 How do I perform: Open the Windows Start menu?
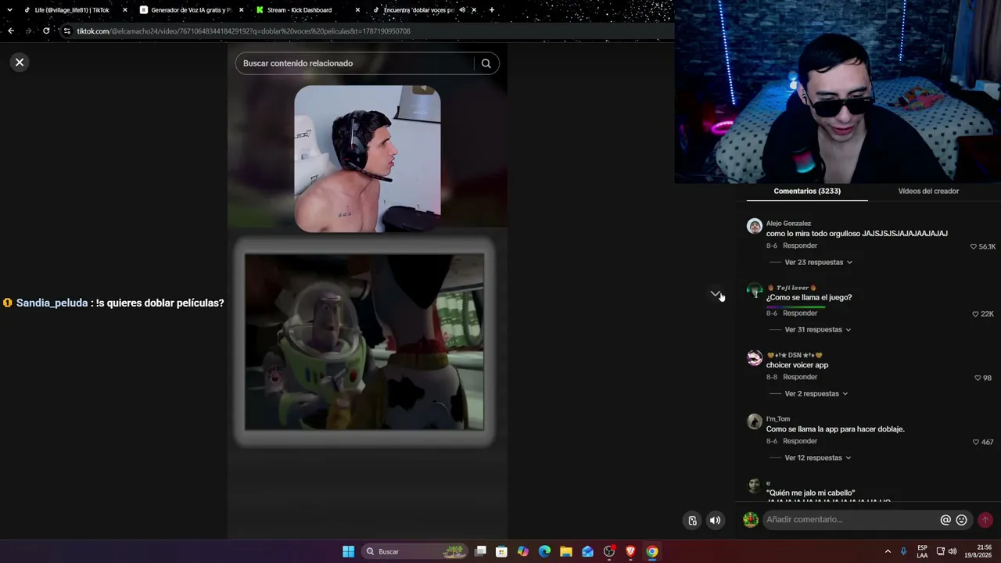pos(348,552)
